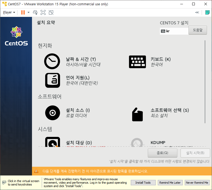
Task: Minimize the VMware Player window
Action: (182, 4)
